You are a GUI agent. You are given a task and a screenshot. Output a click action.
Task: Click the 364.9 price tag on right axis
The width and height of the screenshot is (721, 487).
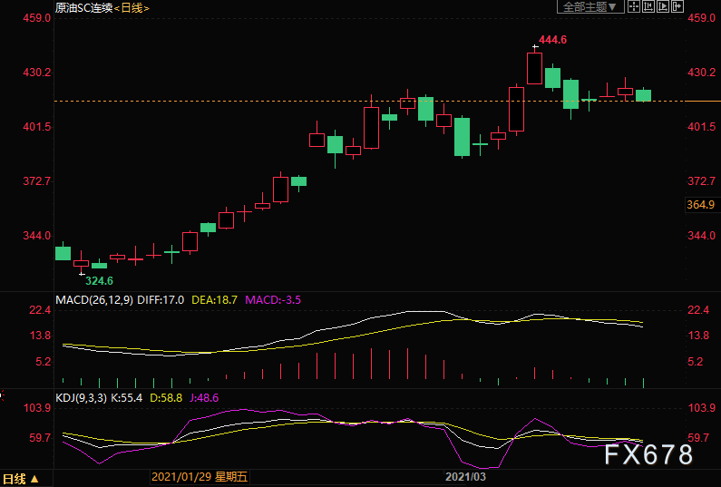pyautogui.click(x=701, y=206)
